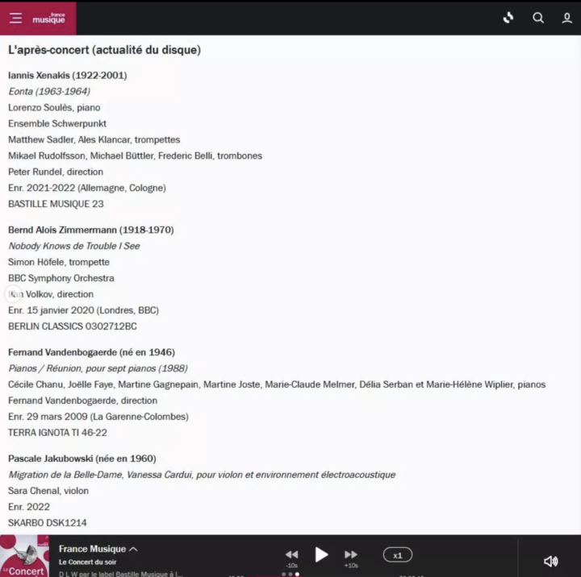Open the search magnifier icon
The width and height of the screenshot is (581, 577).
538,18
